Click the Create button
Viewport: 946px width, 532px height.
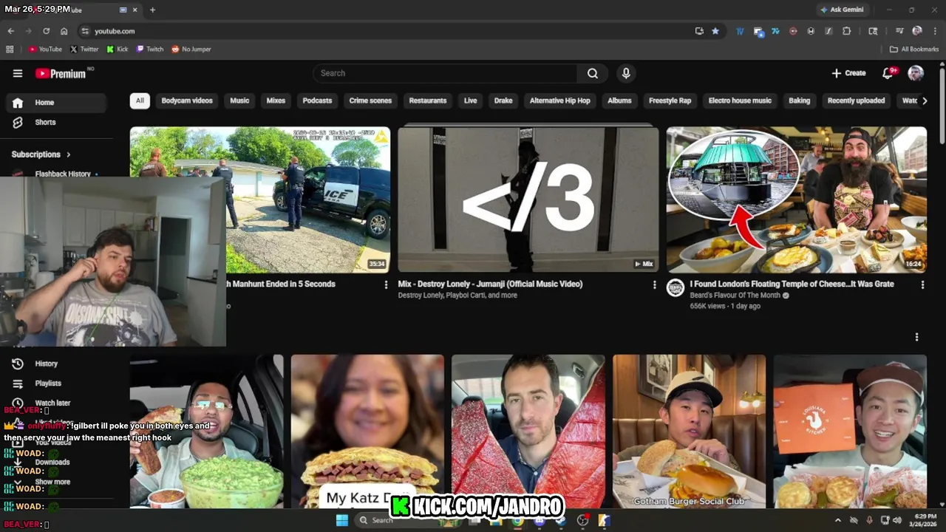pos(848,73)
